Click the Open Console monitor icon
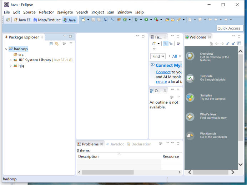Viewport: 247px width, 185px height. [x=106, y=20]
